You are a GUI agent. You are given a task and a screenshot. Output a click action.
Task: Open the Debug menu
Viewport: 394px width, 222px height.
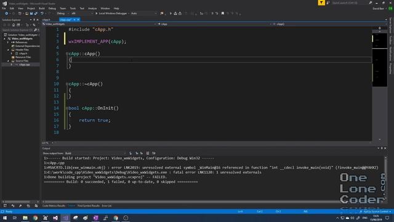coord(52,8)
